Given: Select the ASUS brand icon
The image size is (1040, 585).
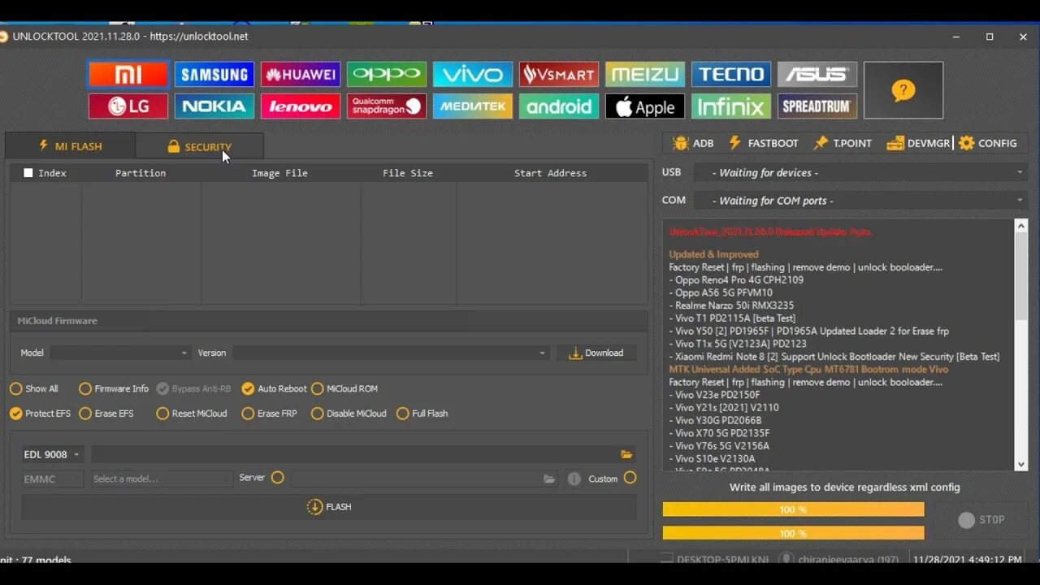Looking at the screenshot, I should tap(817, 75).
